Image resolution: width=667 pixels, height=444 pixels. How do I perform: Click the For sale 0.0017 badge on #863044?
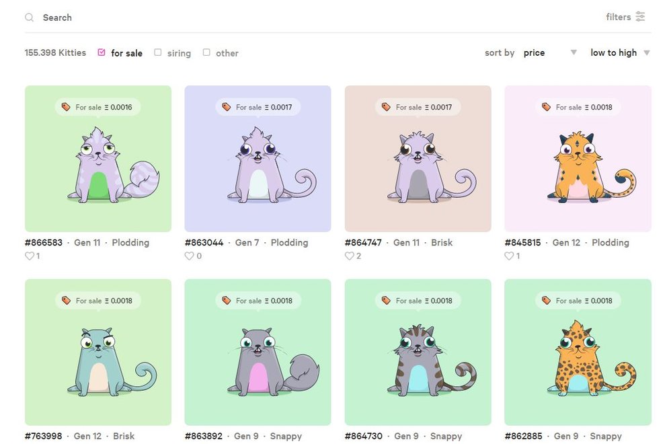[x=258, y=107]
